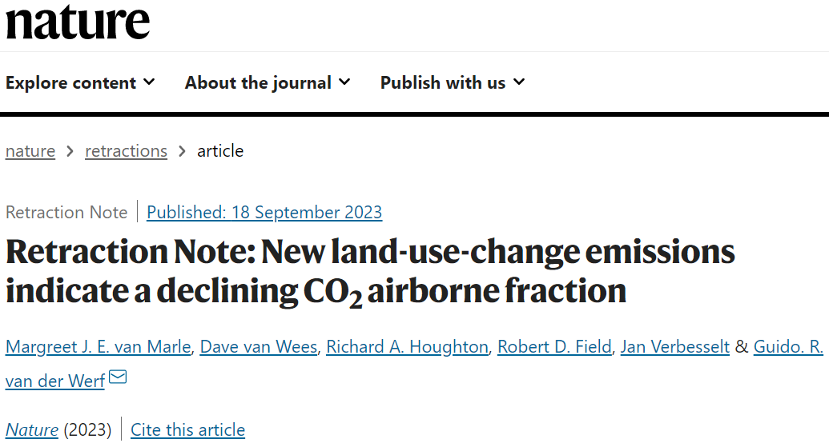
Task: Open author Robert D. Field
Action: click(x=554, y=347)
